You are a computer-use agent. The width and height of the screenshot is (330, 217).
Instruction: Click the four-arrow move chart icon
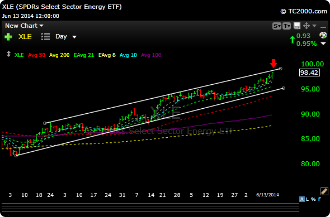tap(306, 26)
